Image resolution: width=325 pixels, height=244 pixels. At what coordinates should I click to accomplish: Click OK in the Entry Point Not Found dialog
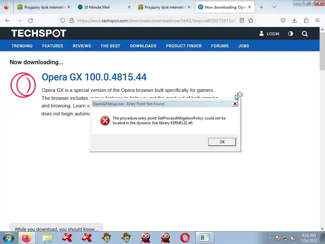(222, 142)
